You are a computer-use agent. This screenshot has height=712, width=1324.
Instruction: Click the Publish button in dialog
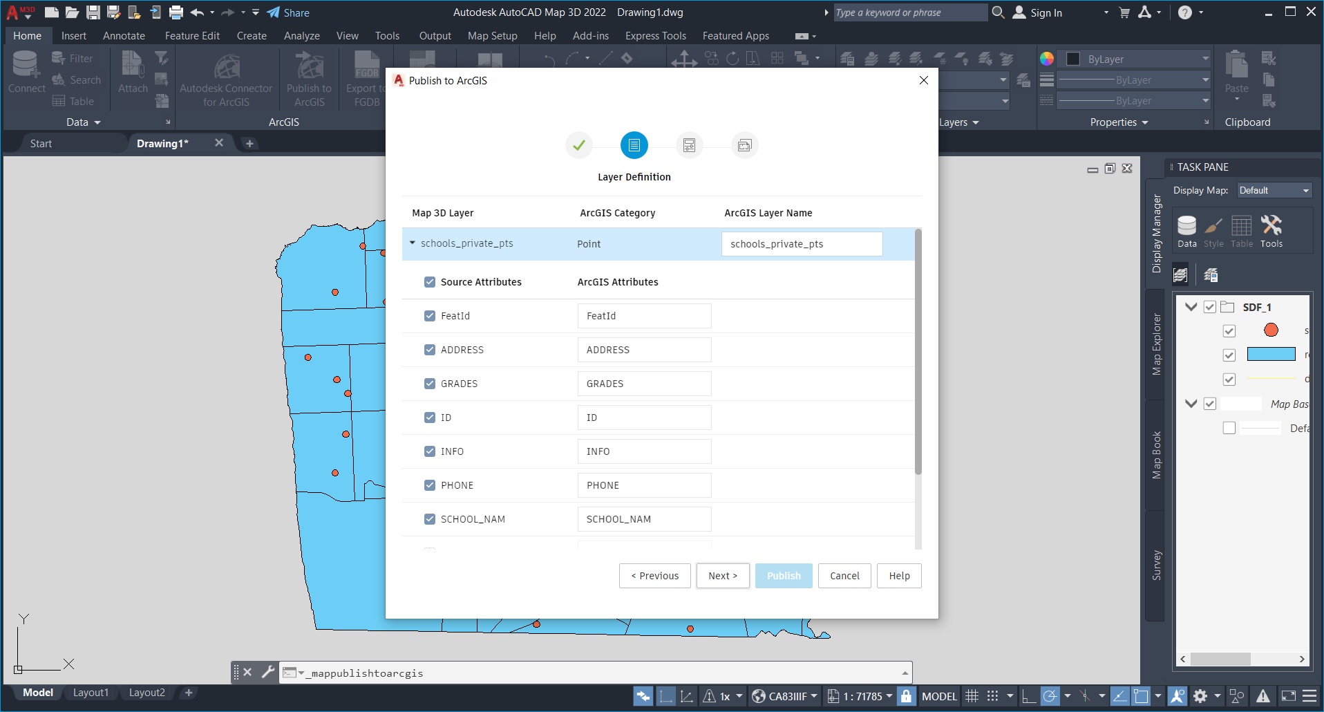click(x=784, y=576)
